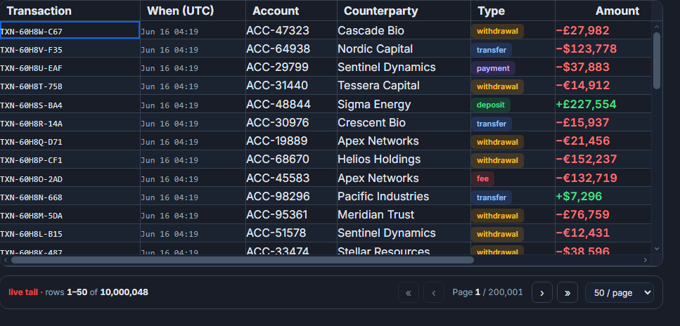Sort by Amount column header
The width and height of the screenshot is (680, 326).
click(603, 11)
